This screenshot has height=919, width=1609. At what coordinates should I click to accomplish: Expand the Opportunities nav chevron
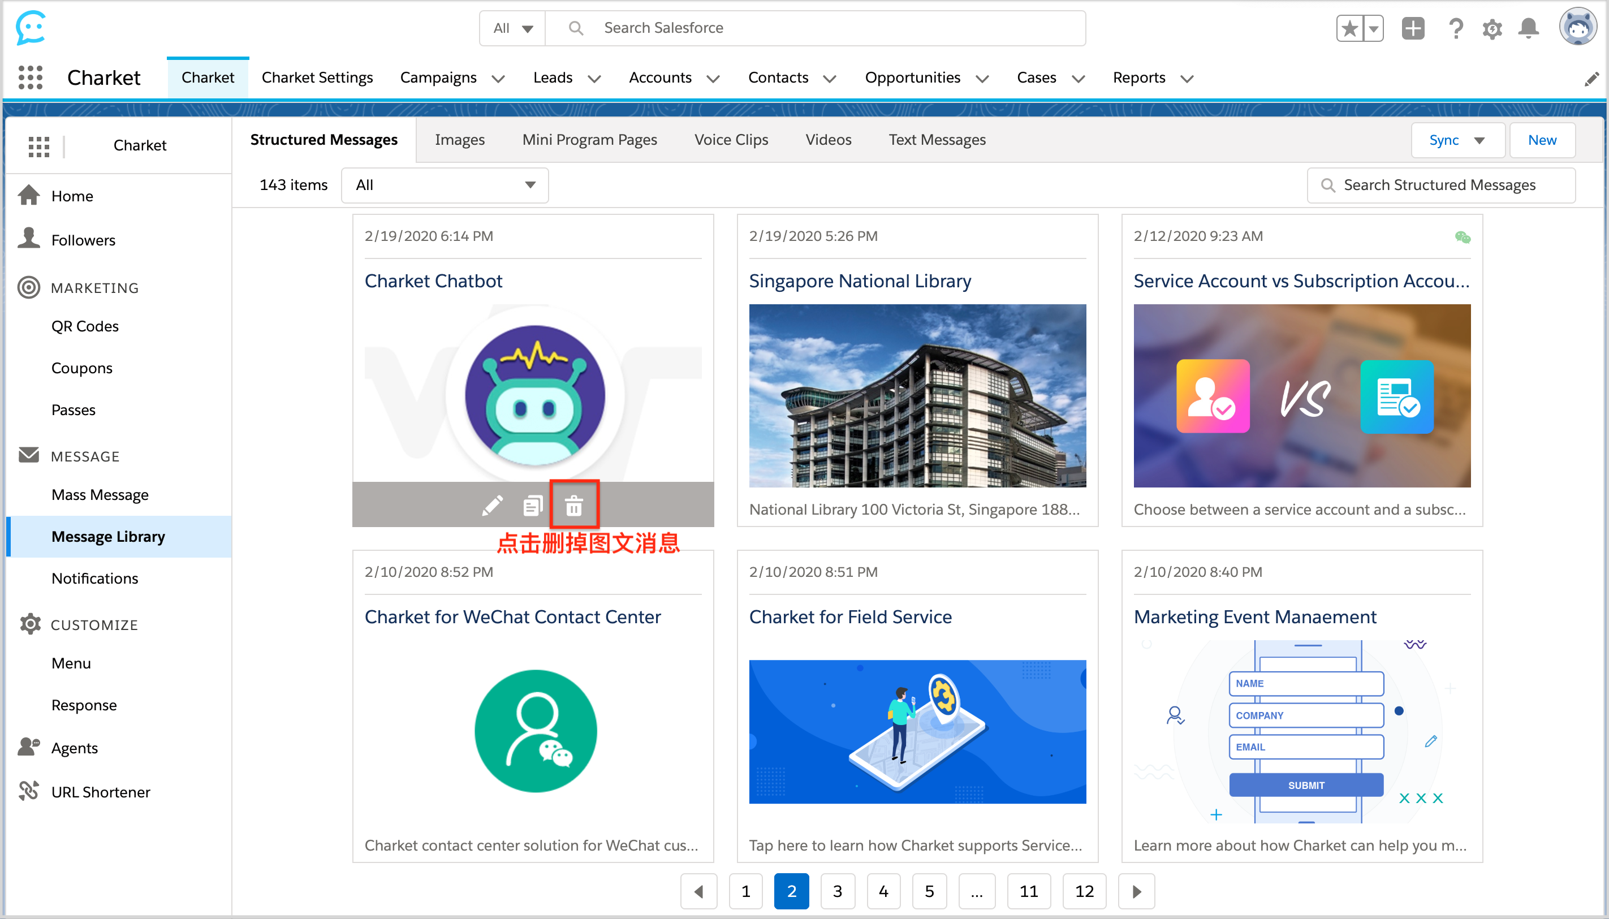[982, 79]
